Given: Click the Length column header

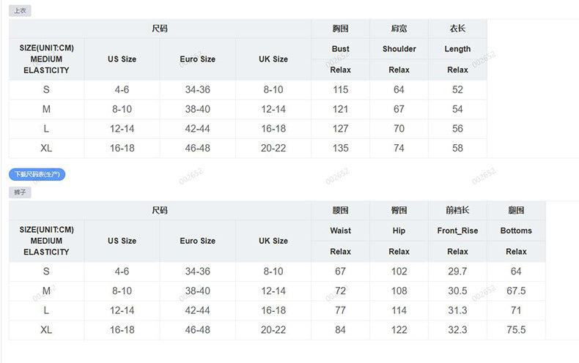Looking at the screenshot, I should click(457, 49).
